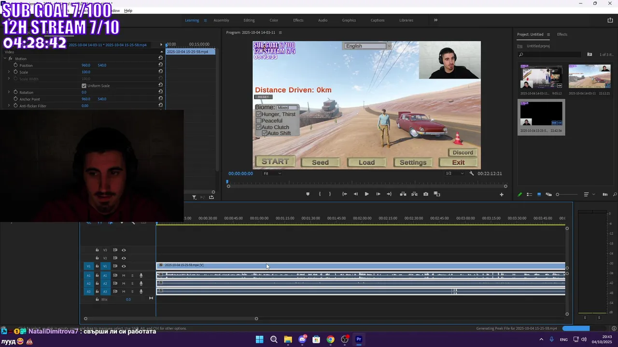
Task: Click the filter funnel in Effect Controls
Action: click(x=194, y=197)
